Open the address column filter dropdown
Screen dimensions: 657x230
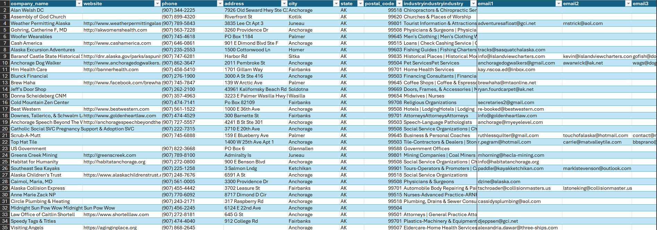point(284,3)
